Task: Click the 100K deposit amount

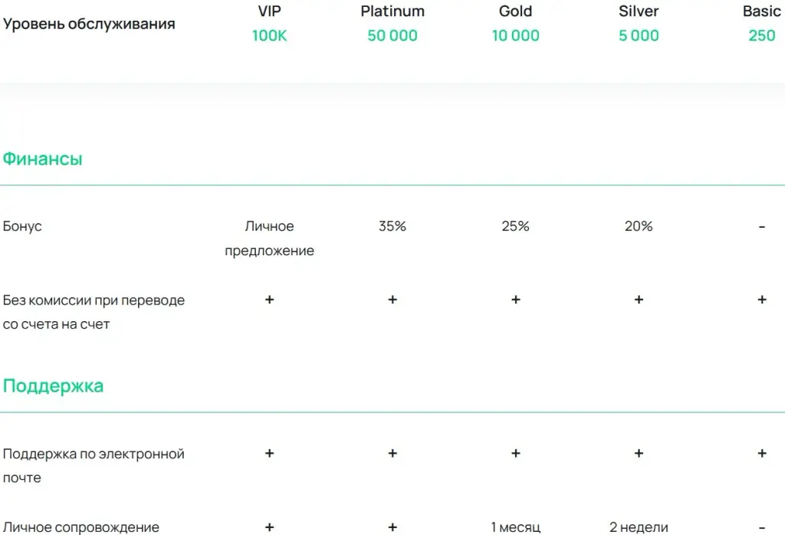Action: (x=269, y=35)
